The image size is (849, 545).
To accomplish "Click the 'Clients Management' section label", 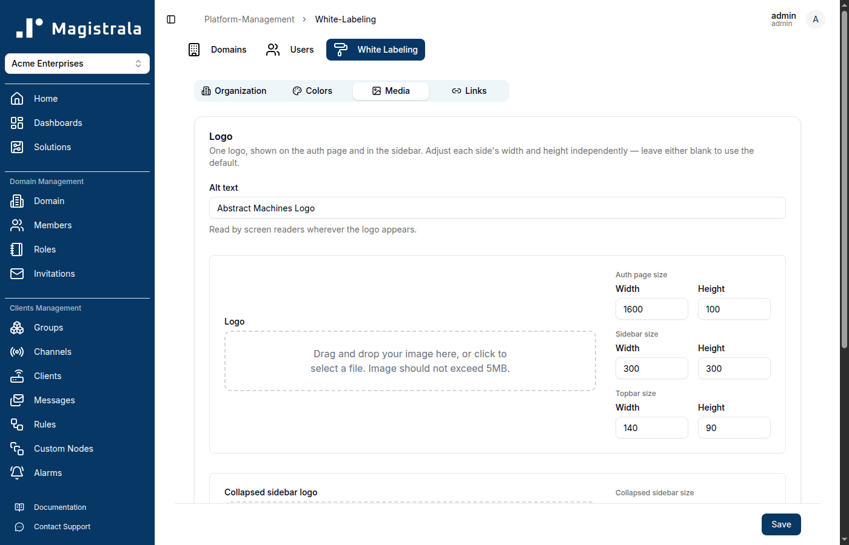I will click(45, 308).
